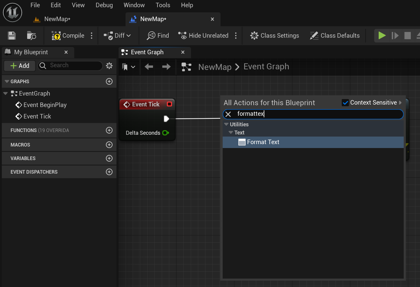Open Hide Unrelated options three-dot menu
Screen dimensions: 420x287
click(x=236, y=36)
